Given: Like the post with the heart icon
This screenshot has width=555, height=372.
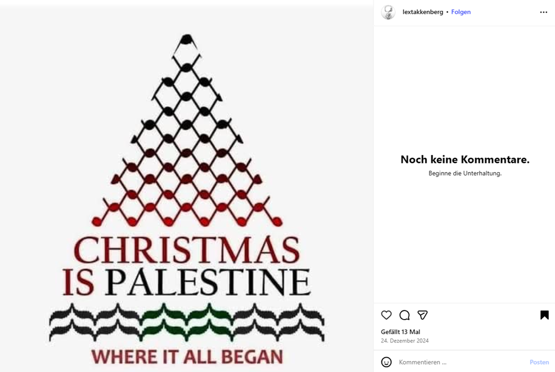Looking at the screenshot, I should pyautogui.click(x=387, y=315).
